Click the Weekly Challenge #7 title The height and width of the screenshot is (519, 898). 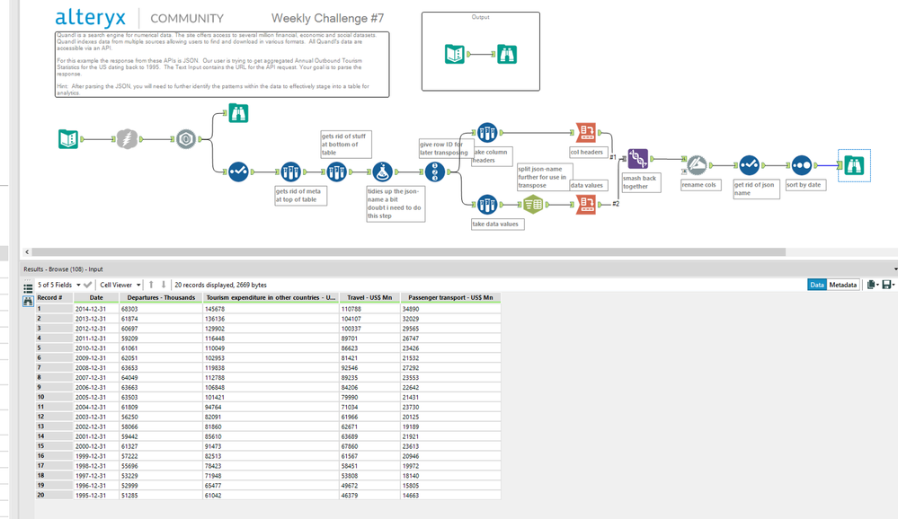pos(327,18)
